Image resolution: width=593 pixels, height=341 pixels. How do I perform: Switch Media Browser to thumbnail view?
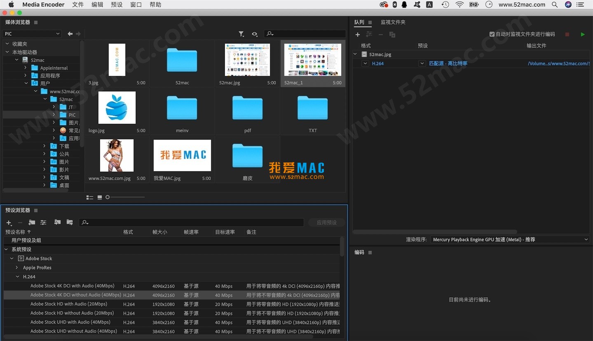coord(100,198)
